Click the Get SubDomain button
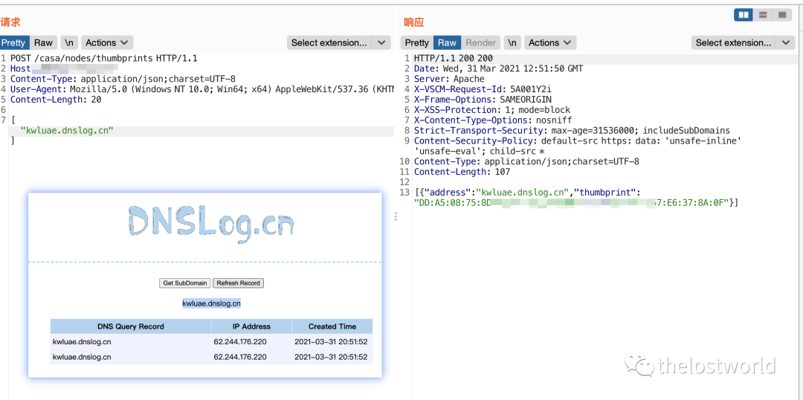 tap(185, 283)
